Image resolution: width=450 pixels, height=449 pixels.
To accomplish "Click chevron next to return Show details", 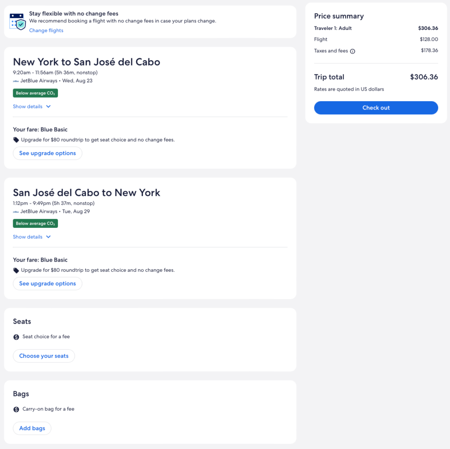I will (x=48, y=237).
